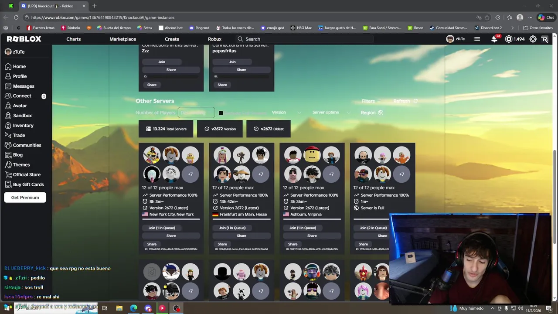Open Buy Gift Cards in sidebar
The height and width of the screenshot is (314, 558).
(x=24, y=184)
